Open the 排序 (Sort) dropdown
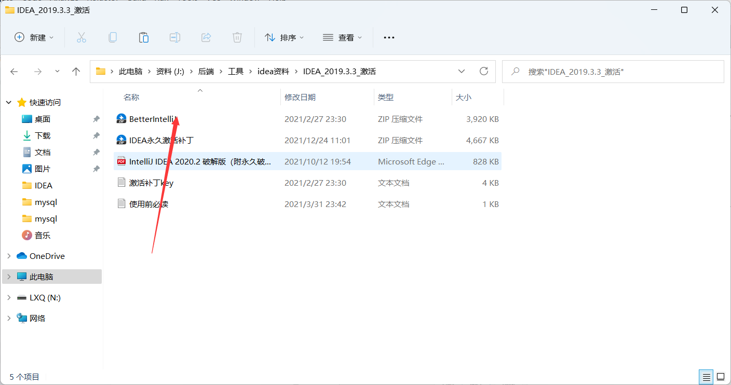 pos(285,37)
